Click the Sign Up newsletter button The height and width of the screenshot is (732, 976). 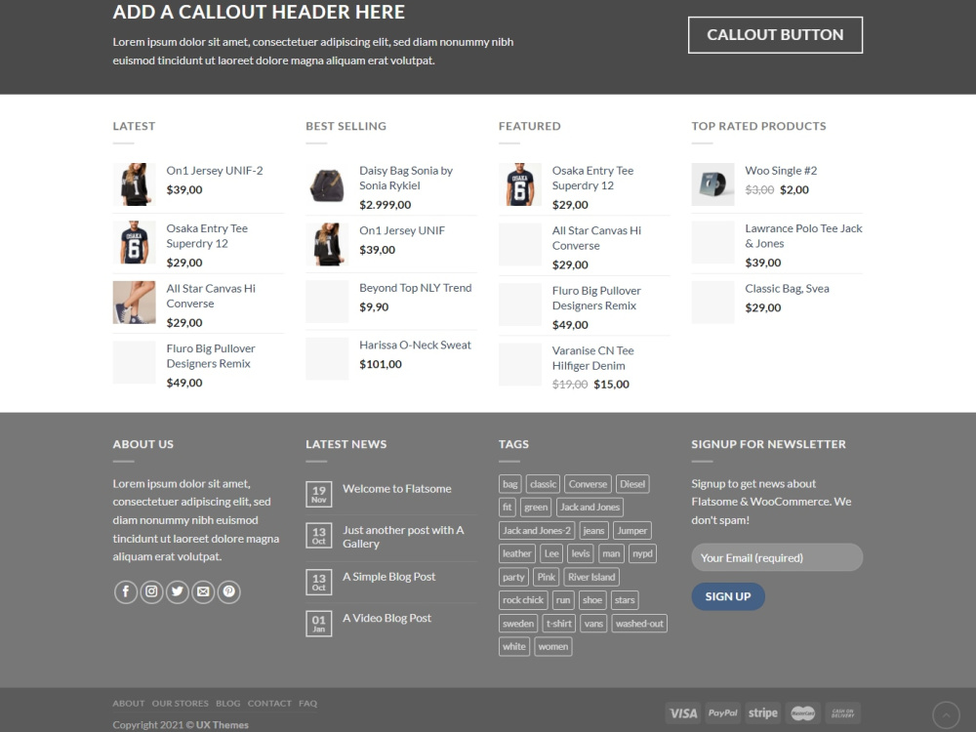(x=728, y=596)
